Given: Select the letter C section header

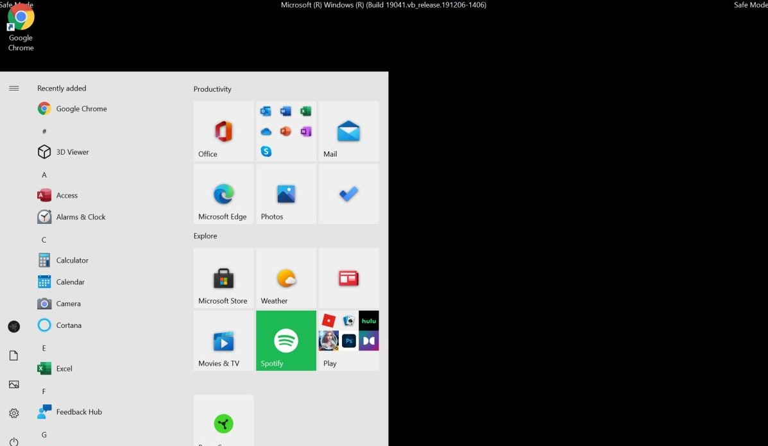Looking at the screenshot, I should 44,240.
